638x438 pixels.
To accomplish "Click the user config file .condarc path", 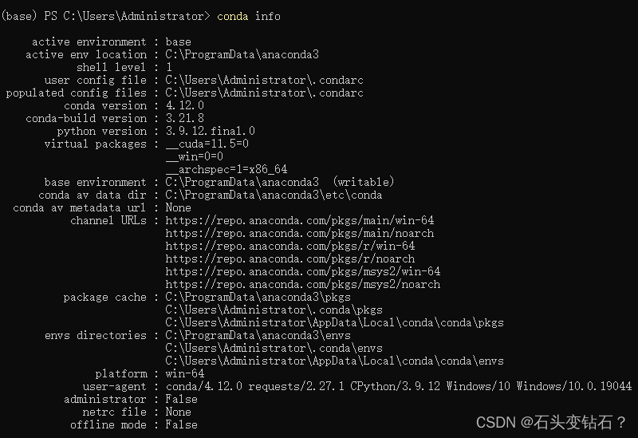I will tap(265, 81).
